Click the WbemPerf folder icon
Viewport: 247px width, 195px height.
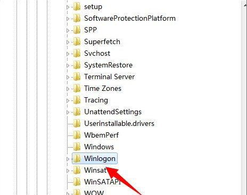77,135
